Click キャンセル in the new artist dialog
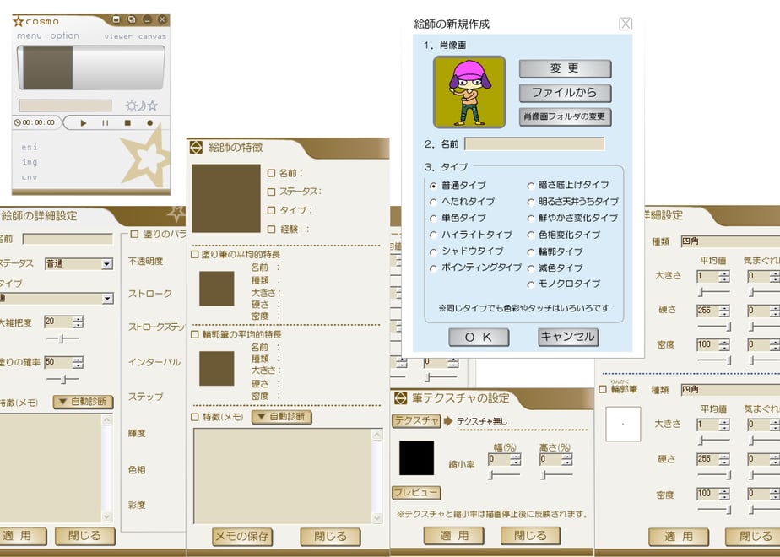This screenshot has width=780, height=557. click(568, 337)
